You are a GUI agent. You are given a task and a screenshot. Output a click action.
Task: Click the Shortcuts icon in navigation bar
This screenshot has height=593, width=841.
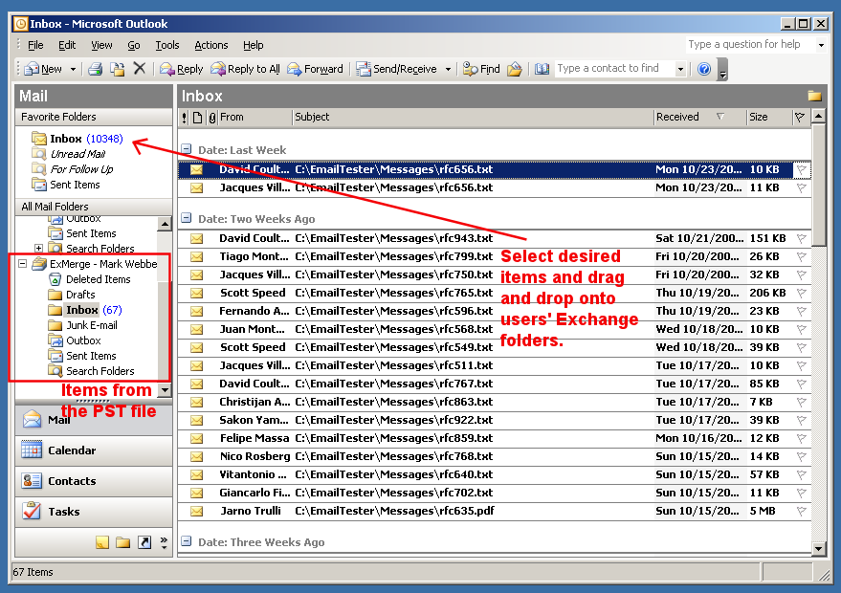[144, 542]
